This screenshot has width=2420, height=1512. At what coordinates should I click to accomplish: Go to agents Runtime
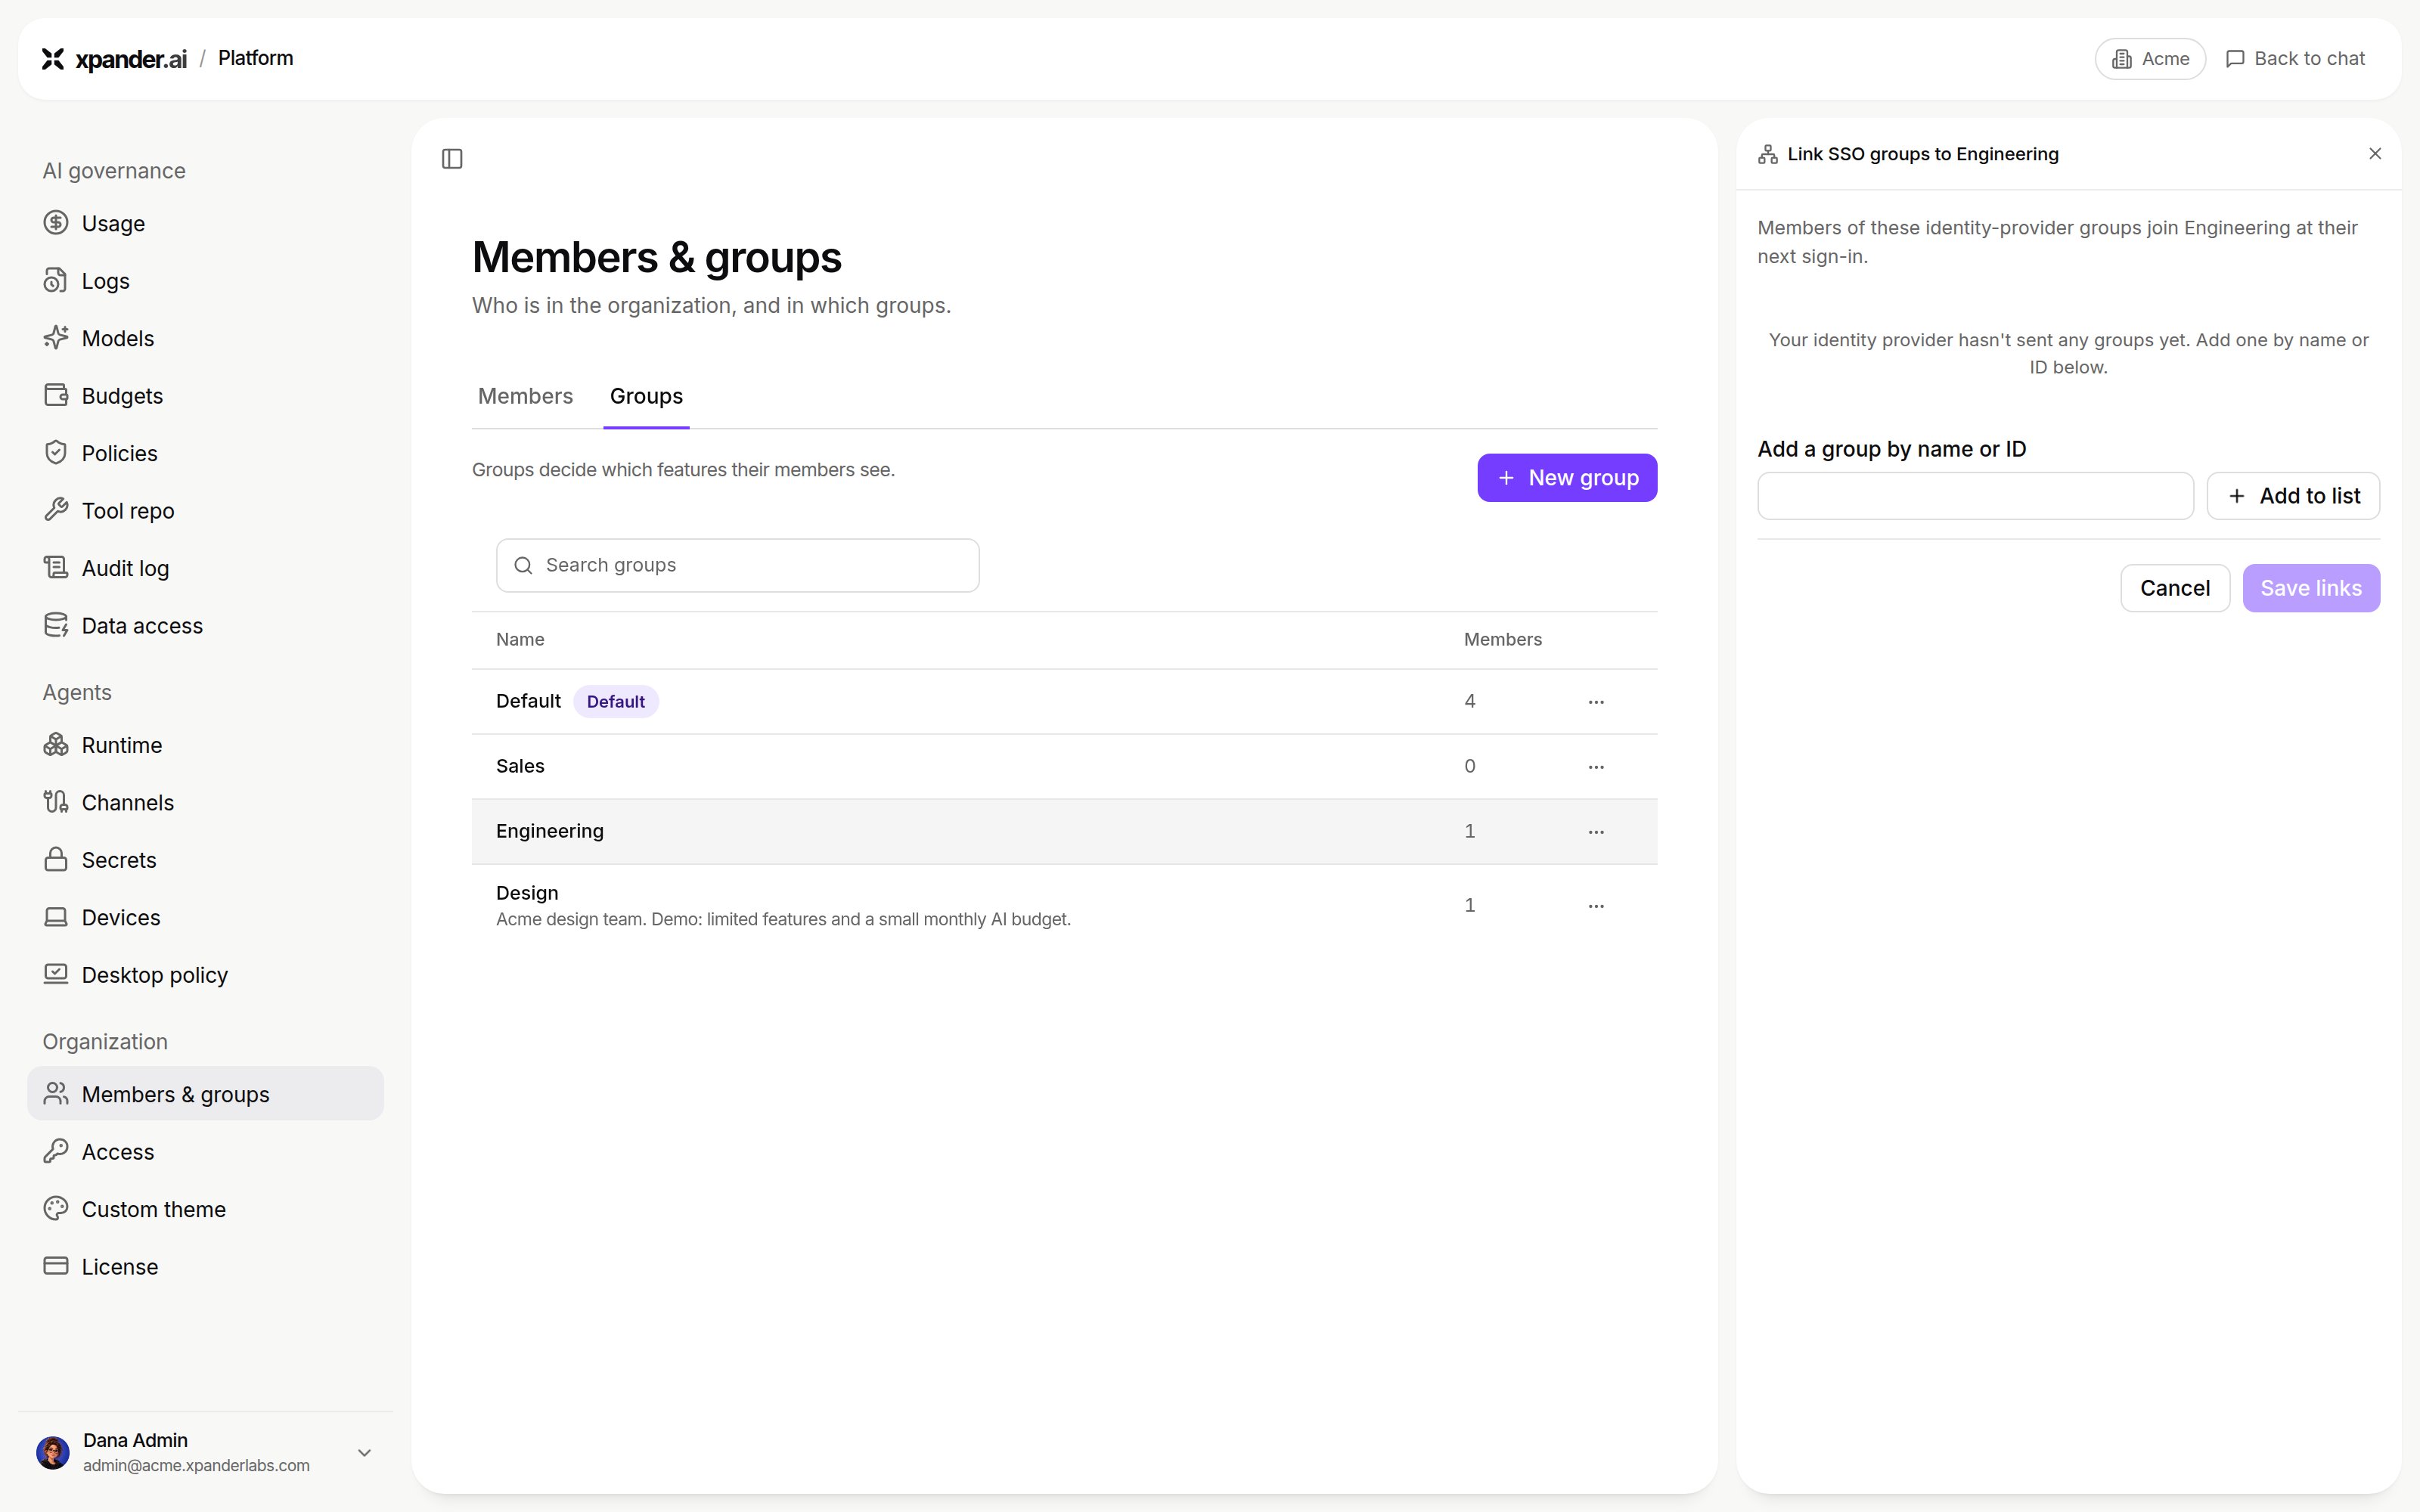[x=205, y=745]
